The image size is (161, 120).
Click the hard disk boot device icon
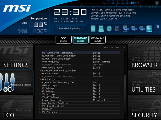93,28
